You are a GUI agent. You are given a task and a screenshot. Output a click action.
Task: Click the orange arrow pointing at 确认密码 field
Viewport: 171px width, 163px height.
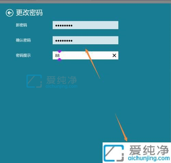coord(93,63)
